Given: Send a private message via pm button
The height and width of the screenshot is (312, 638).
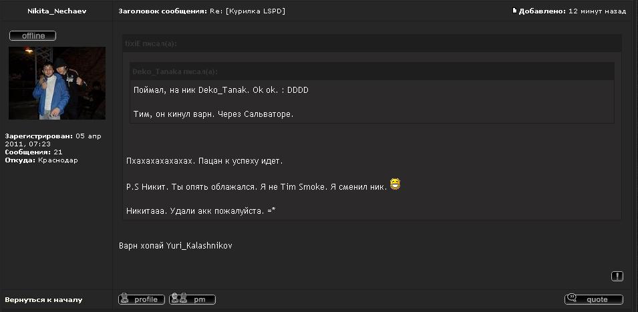Looking at the screenshot, I should [192, 299].
